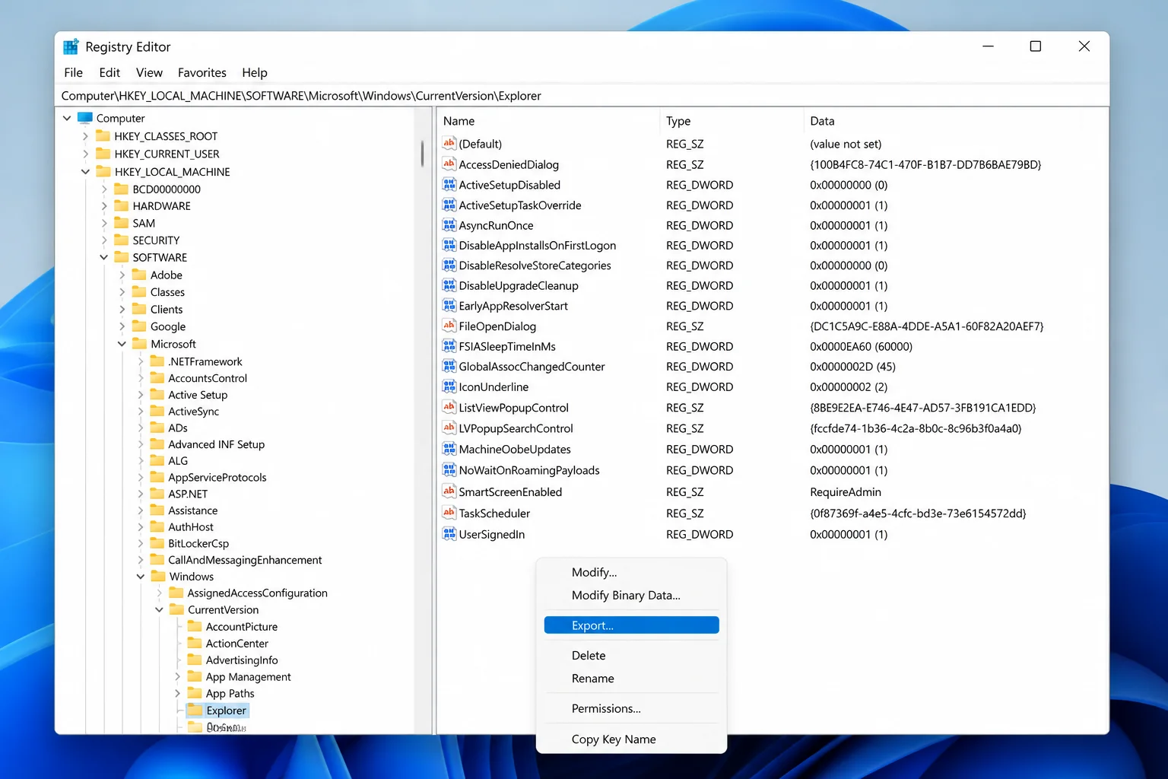Viewport: 1168px width, 779px height.
Task: Collapse the Windows key
Action: tap(140, 577)
